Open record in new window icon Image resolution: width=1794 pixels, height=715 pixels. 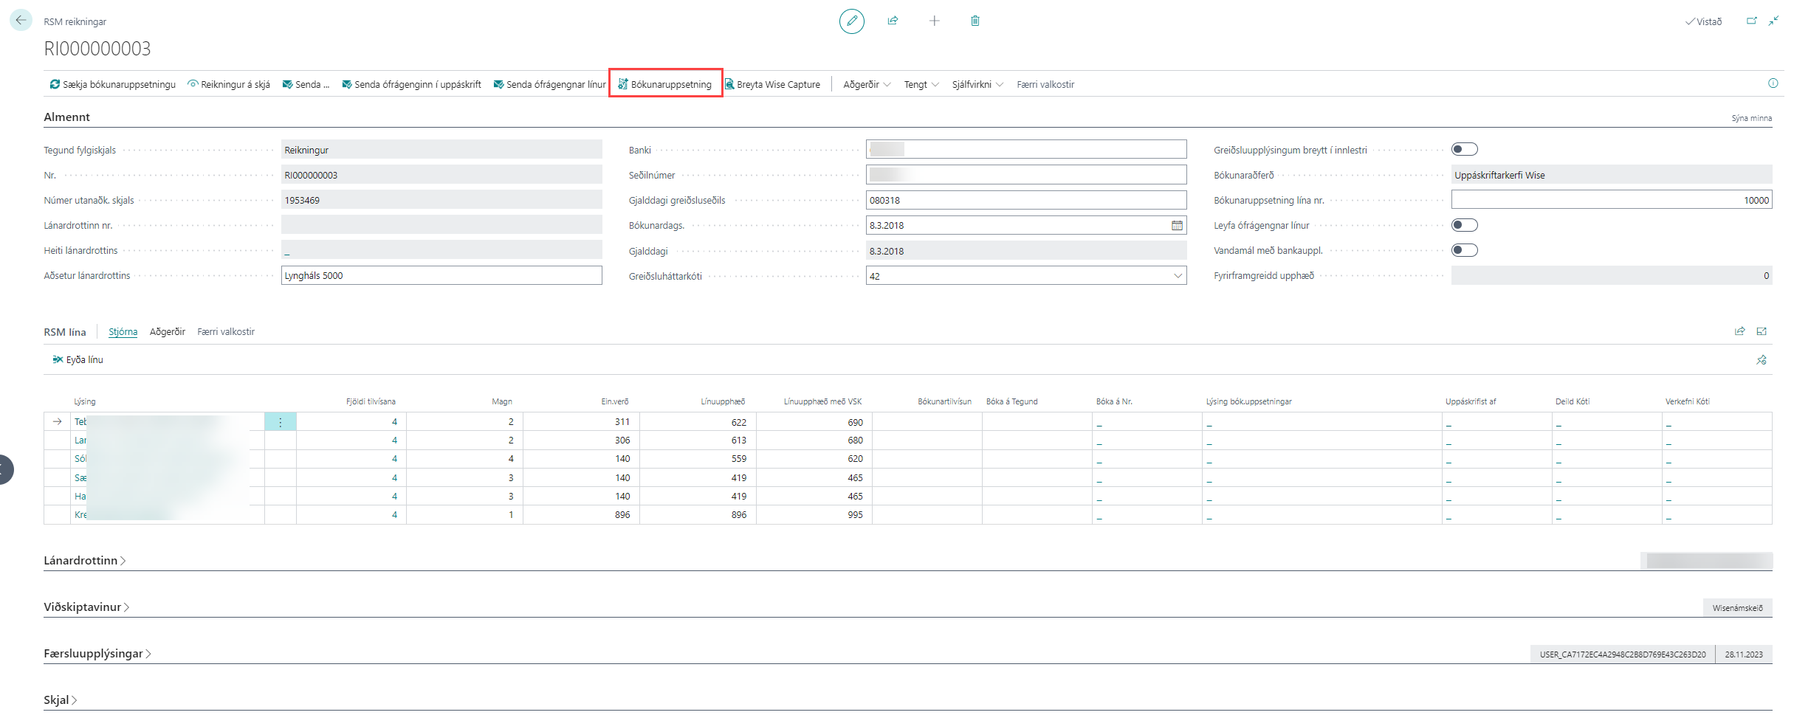pyautogui.click(x=1751, y=21)
